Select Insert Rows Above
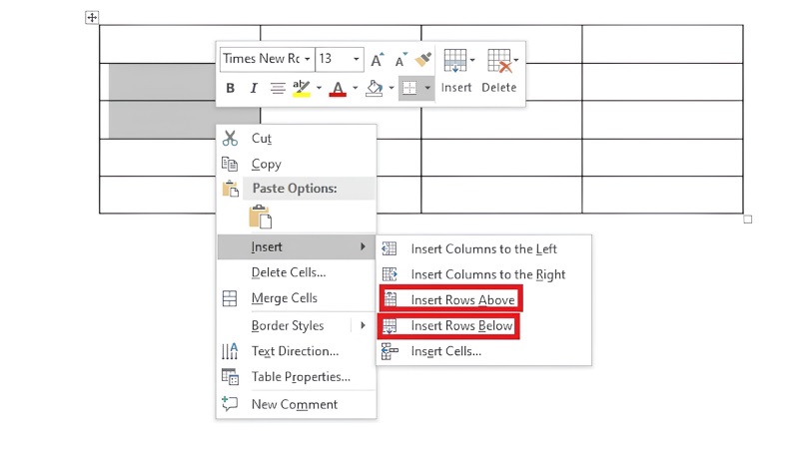The image size is (799, 449). [x=462, y=300]
